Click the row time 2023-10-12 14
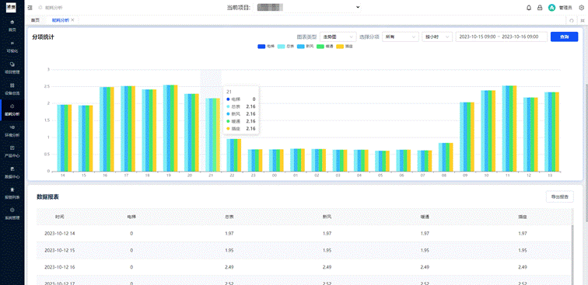 (60, 233)
